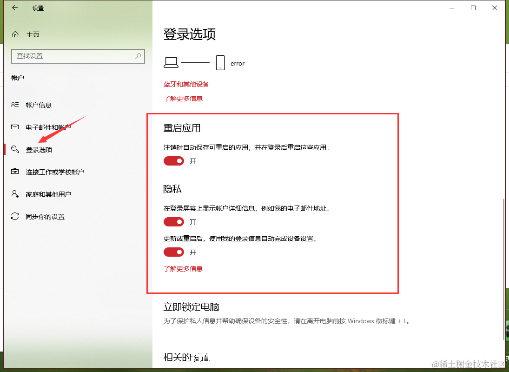Screen dimensions: 509x372
Task: Click inside the 查找设置 search field
Action: [x=70, y=56]
